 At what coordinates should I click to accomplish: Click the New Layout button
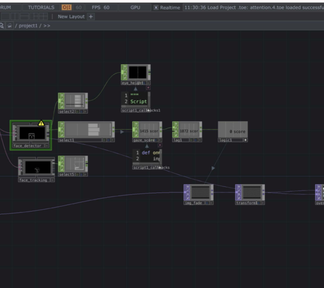coord(71,16)
